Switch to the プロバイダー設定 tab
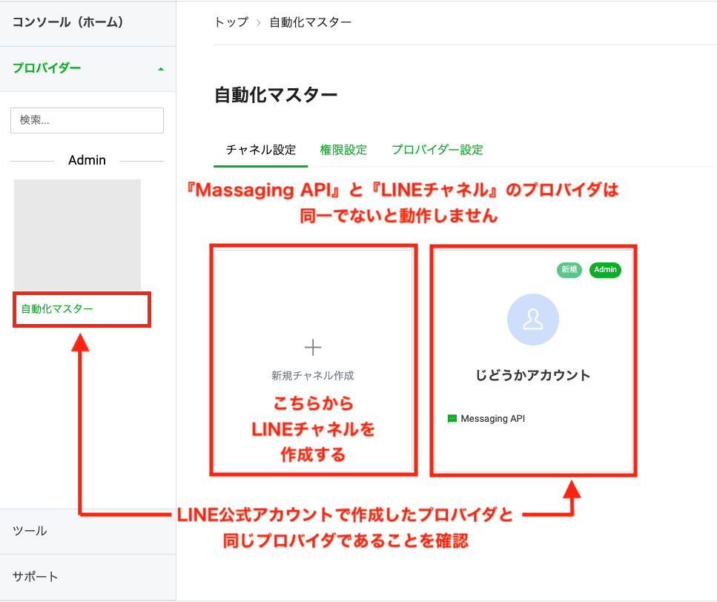 pos(437,150)
